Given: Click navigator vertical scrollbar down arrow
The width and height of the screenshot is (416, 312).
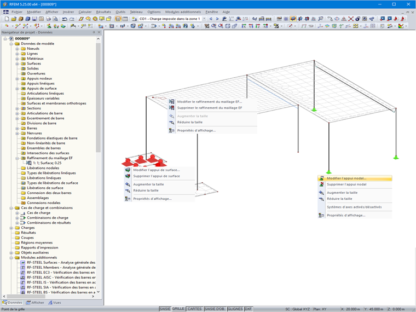Looking at the screenshot, I should pos(98,292).
